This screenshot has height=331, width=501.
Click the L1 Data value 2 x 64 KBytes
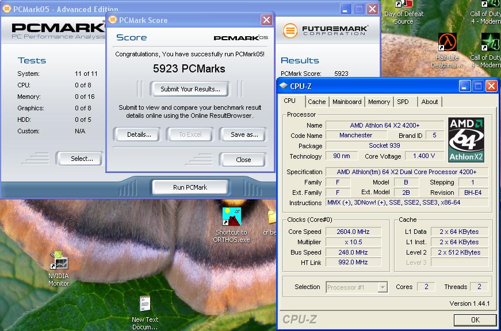tap(459, 232)
